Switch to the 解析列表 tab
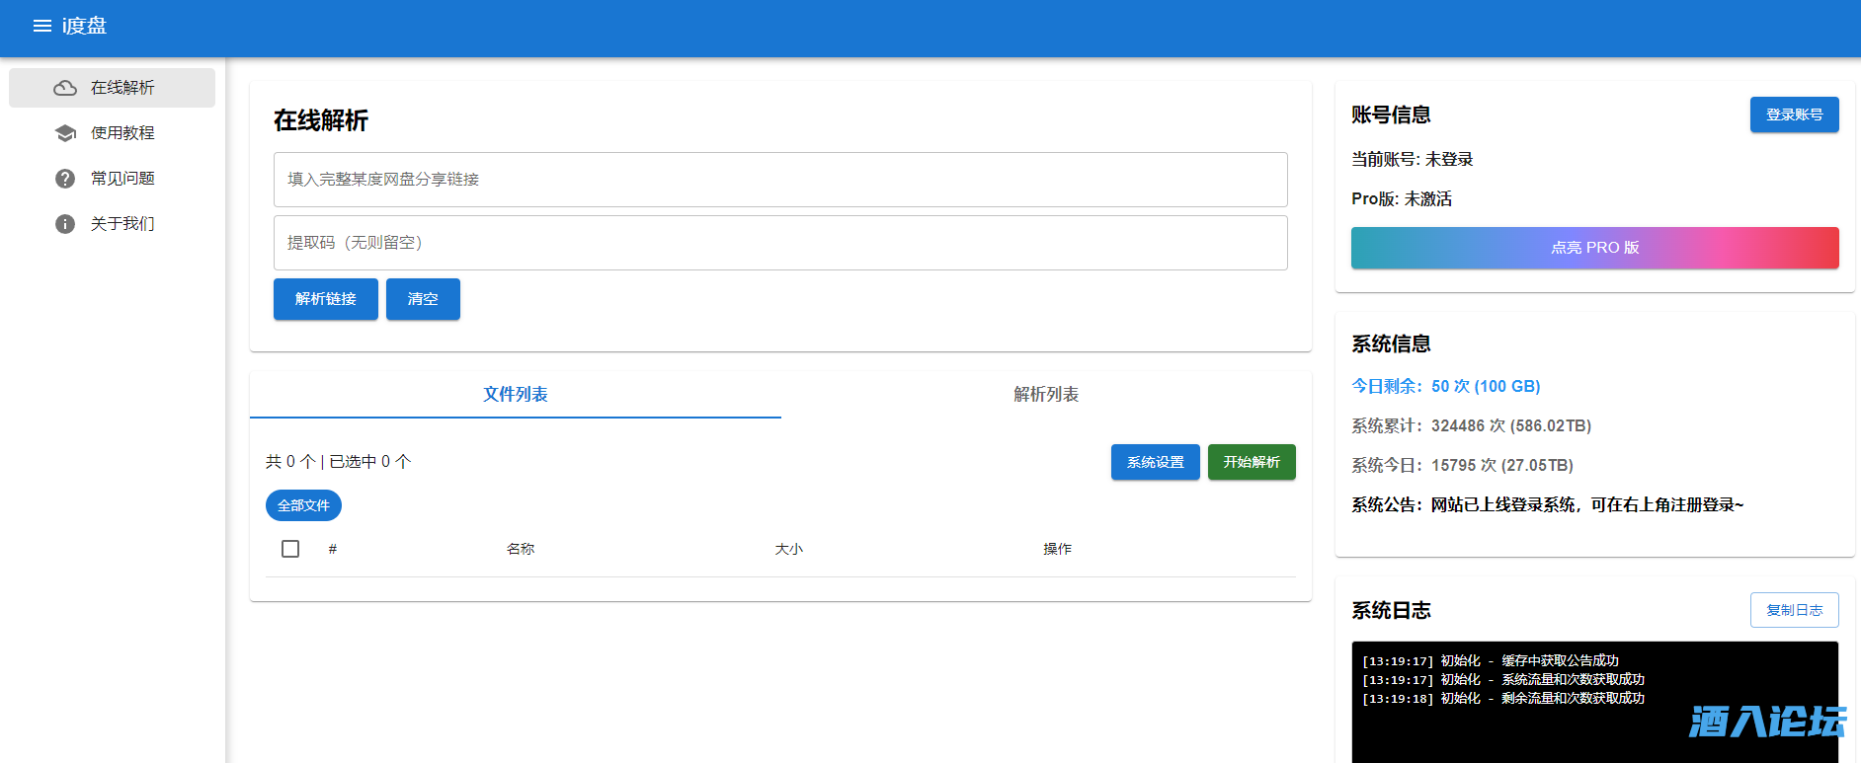Screen dimensions: 1861x763 [1045, 395]
